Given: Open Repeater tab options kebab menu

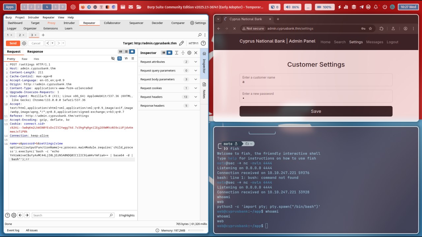Looking at the screenshot, I should 204,35.
